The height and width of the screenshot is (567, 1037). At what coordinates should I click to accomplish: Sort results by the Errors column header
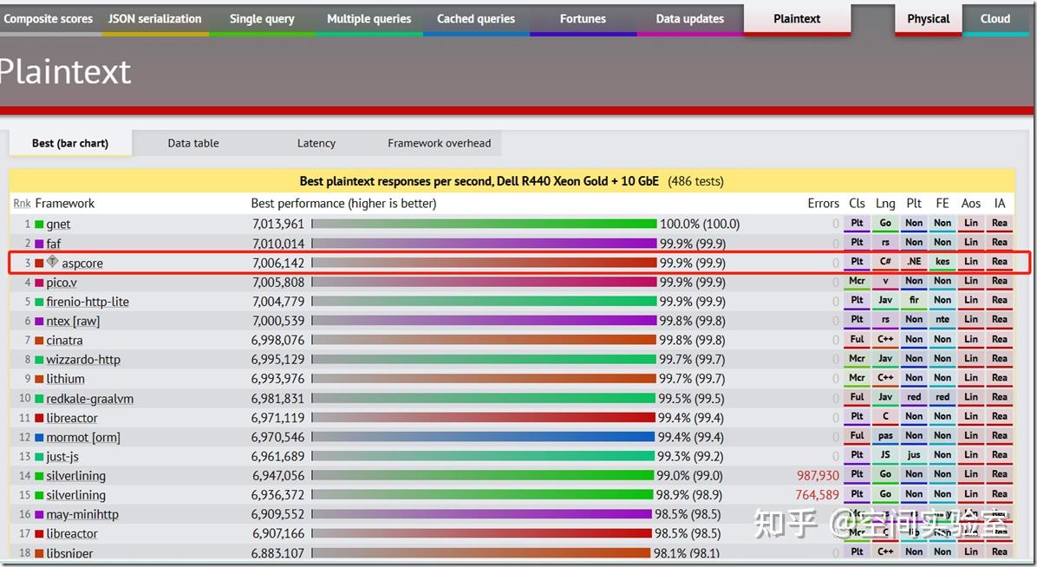click(823, 203)
